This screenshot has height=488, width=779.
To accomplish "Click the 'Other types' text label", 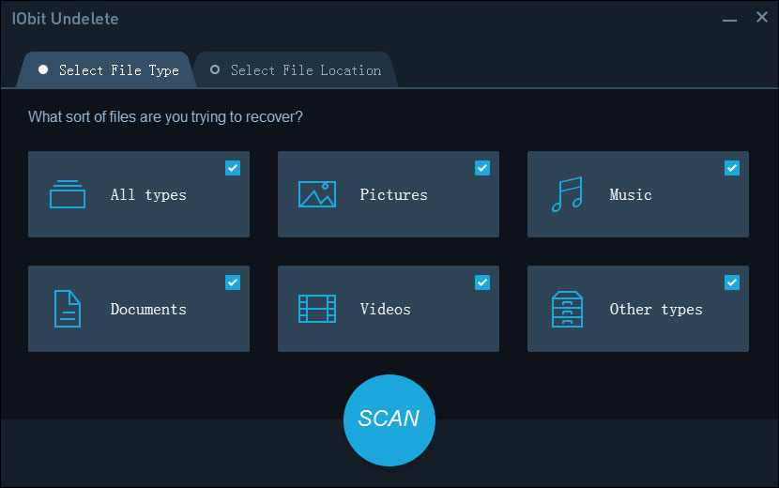I will coord(655,309).
